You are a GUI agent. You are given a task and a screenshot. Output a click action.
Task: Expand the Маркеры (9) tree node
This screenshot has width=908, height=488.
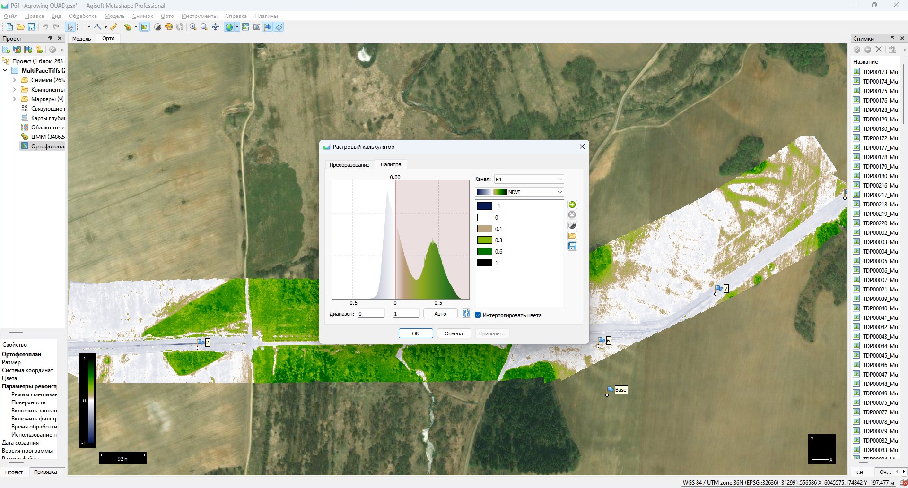pos(14,99)
